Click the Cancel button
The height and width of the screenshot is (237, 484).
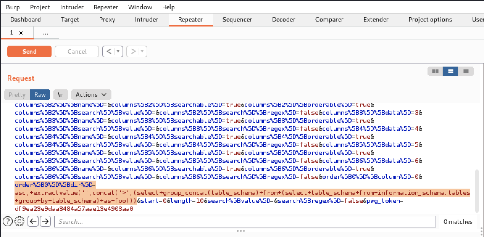(x=77, y=51)
